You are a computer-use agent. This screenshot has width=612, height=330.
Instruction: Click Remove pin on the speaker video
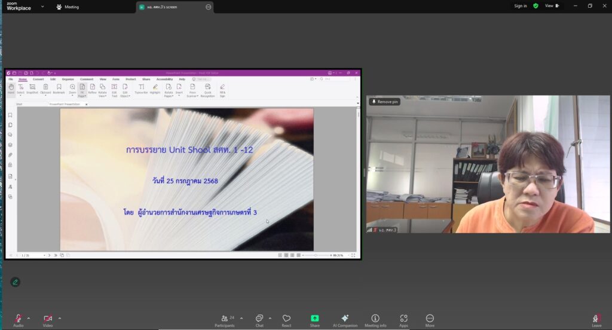[x=385, y=102]
